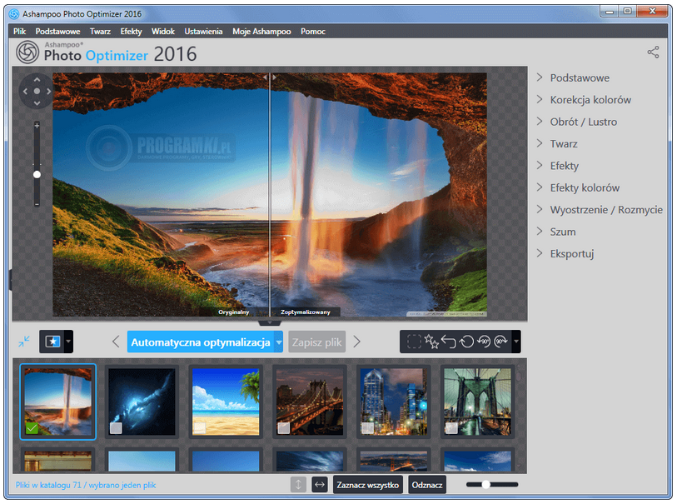This screenshot has height=504, width=677.
Task: Open the Widok menu
Action: coord(162,31)
